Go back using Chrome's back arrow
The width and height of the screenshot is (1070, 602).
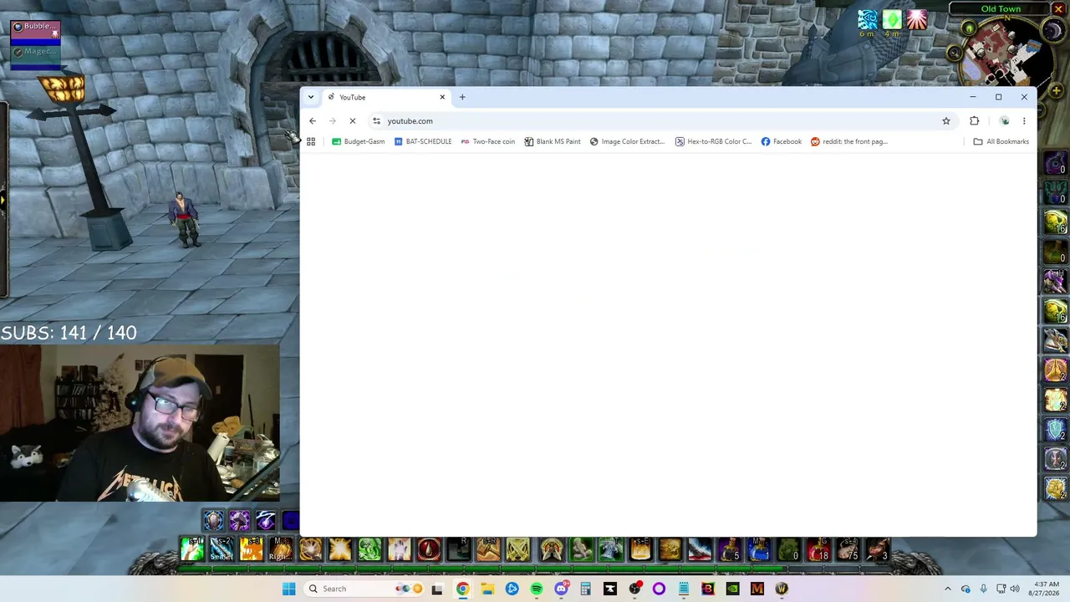[313, 121]
